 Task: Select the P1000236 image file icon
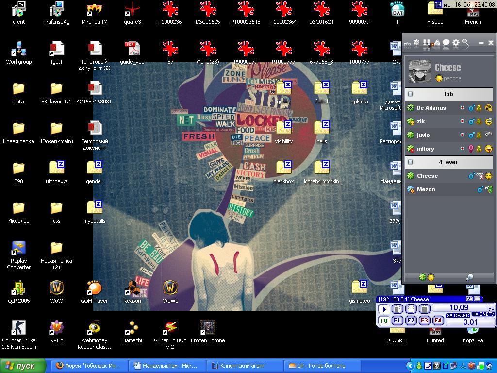tap(170, 13)
